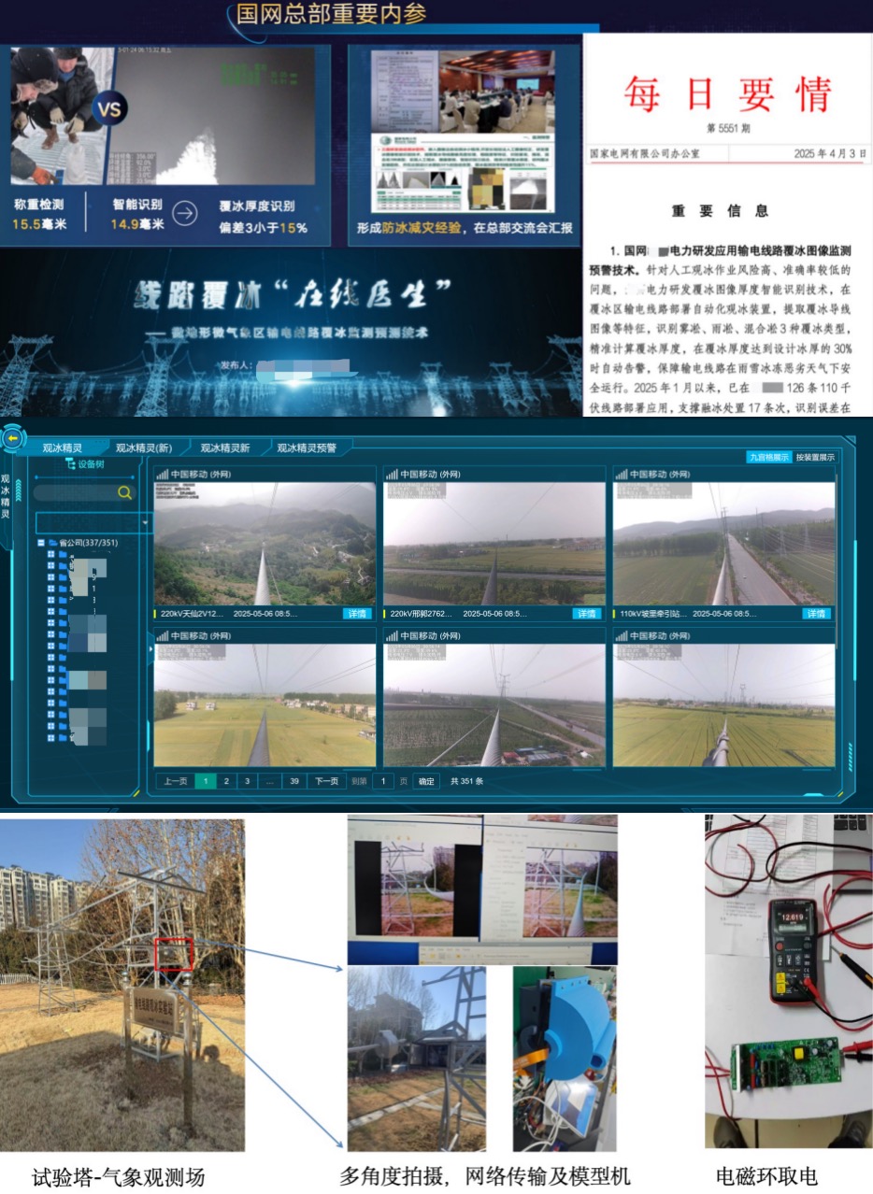The height and width of the screenshot is (1194, 873).
Task: Switch to 按装置展示 view
Action: coord(815,457)
